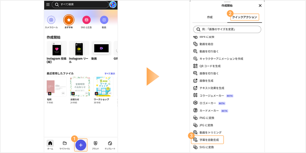Image resolution: width=306 pixels, height=153 pixels.
Task: Click the すべて表示 link
Action: click(110, 73)
